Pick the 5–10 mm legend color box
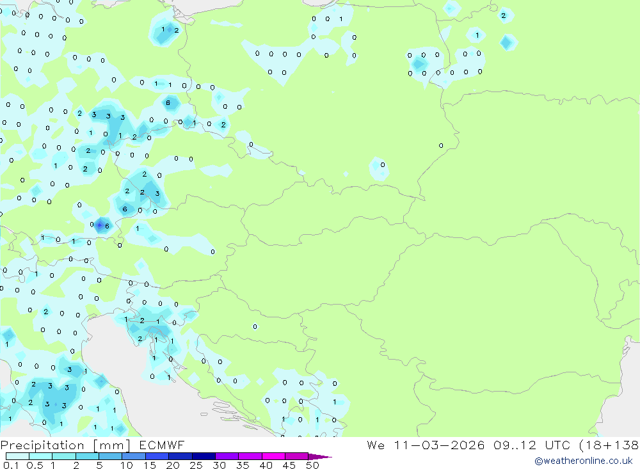The width and height of the screenshot is (640, 469). click(x=111, y=456)
